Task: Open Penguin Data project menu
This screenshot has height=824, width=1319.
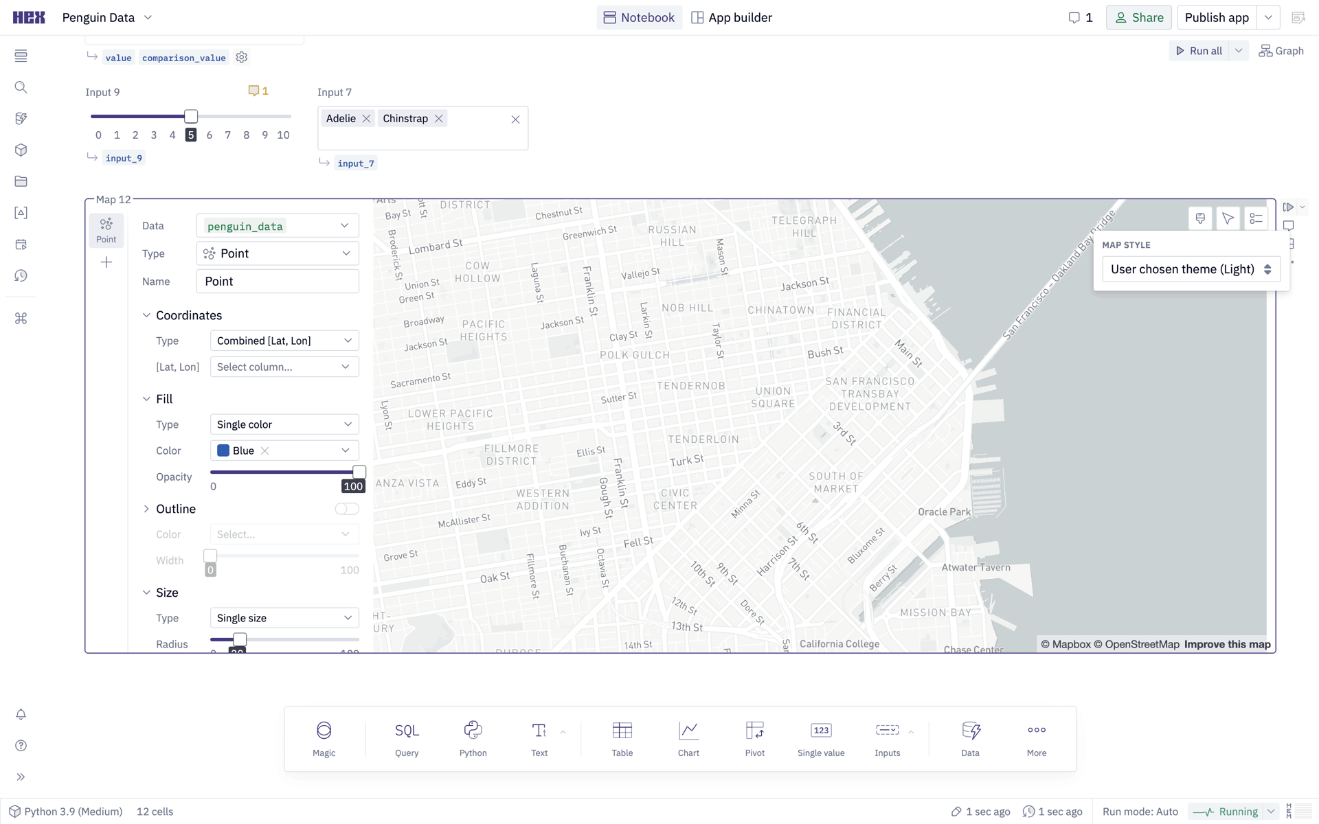Action: pyautogui.click(x=107, y=18)
